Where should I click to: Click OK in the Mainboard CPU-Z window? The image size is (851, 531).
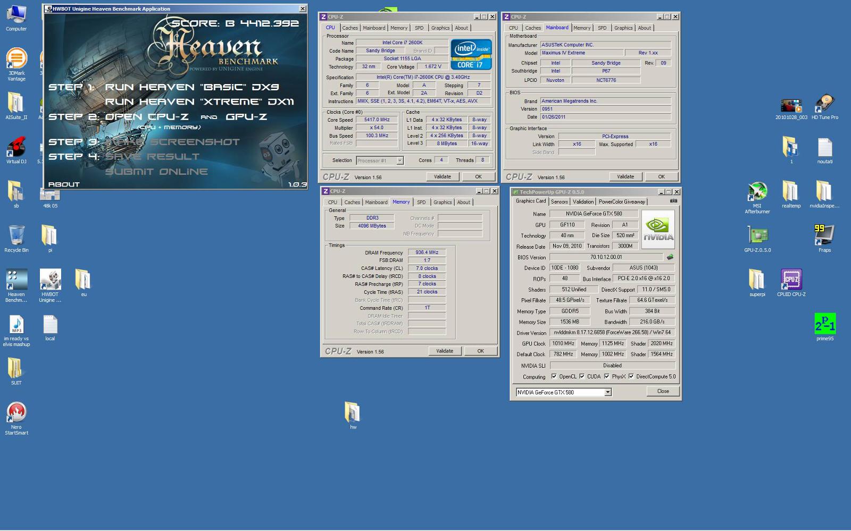click(x=661, y=177)
